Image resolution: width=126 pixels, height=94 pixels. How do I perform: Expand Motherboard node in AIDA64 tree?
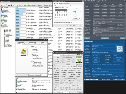tap(2, 11)
